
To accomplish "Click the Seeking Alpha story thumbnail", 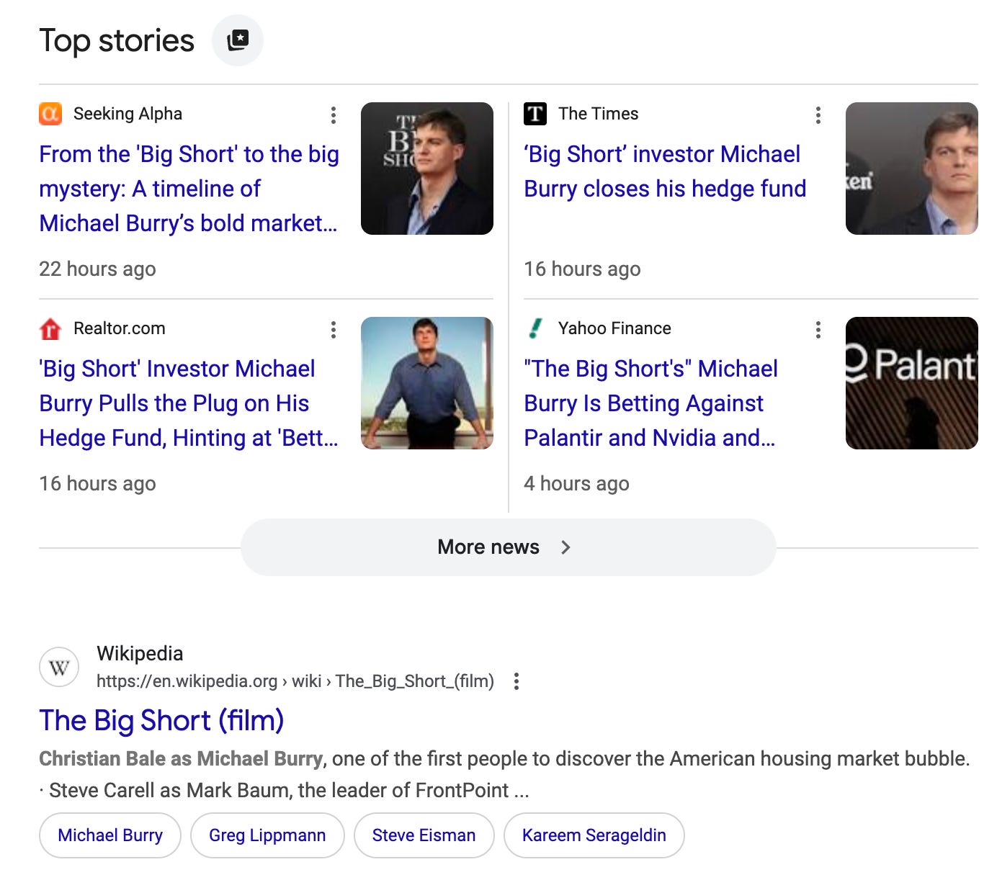I will 427,169.
